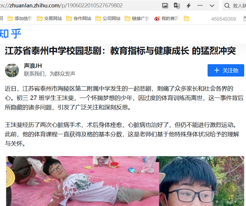
Task: Click the search magnifier icon
Action: coord(227,6)
